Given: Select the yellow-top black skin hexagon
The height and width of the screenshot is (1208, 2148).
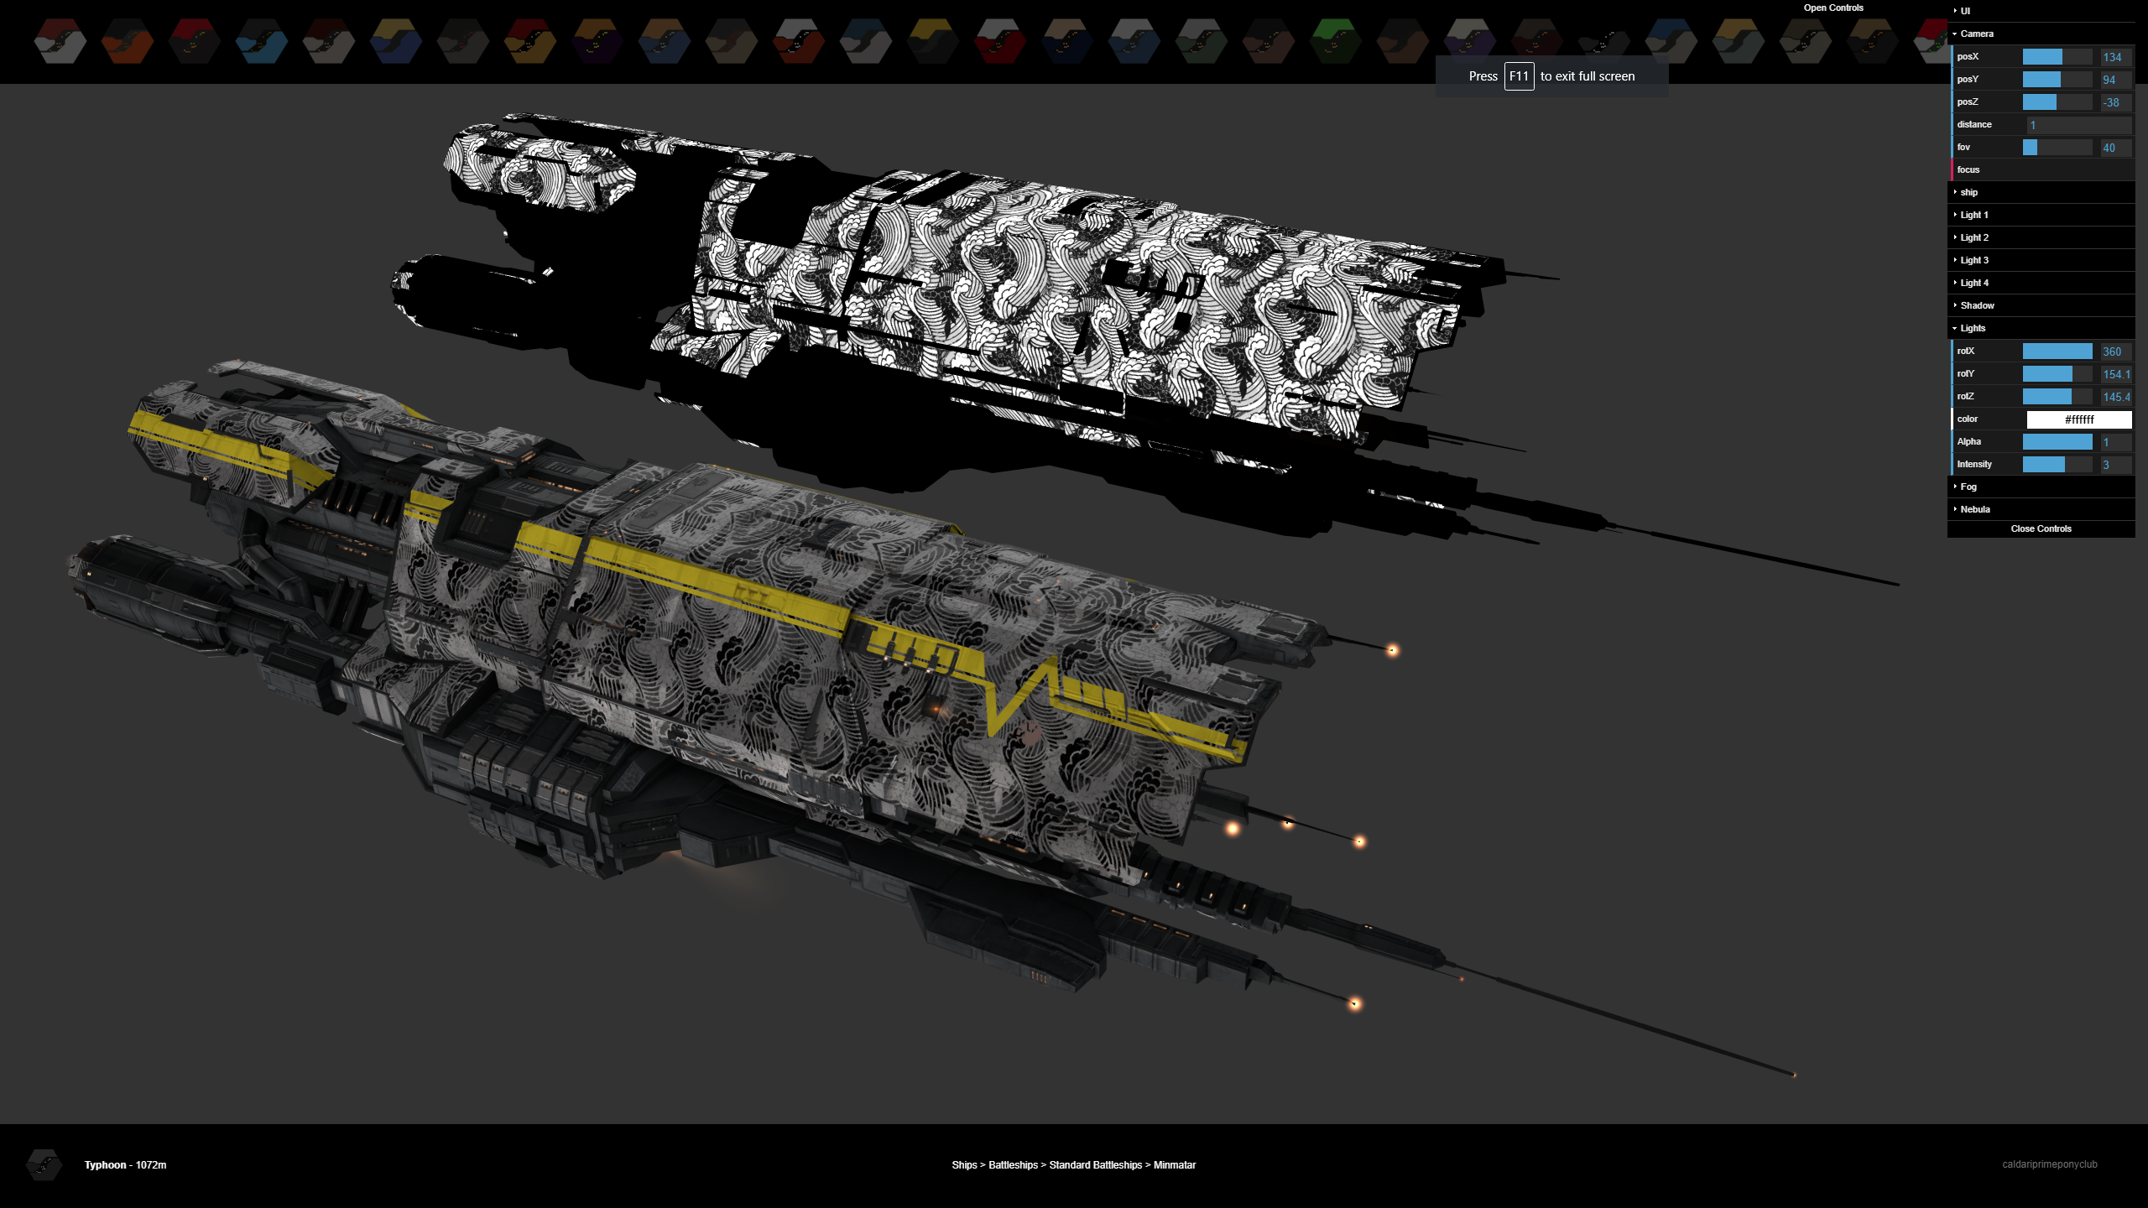Looking at the screenshot, I should [x=933, y=41].
